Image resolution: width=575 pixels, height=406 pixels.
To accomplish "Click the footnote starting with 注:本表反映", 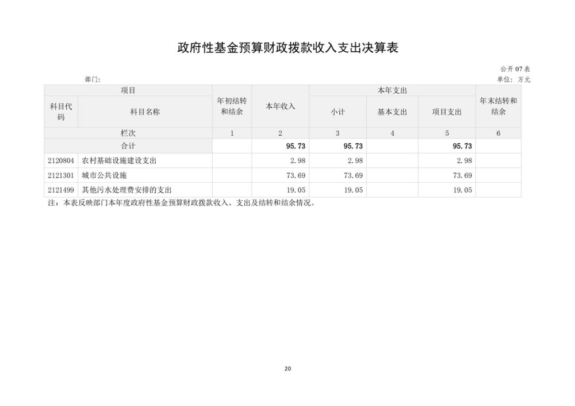I will coord(181,202).
